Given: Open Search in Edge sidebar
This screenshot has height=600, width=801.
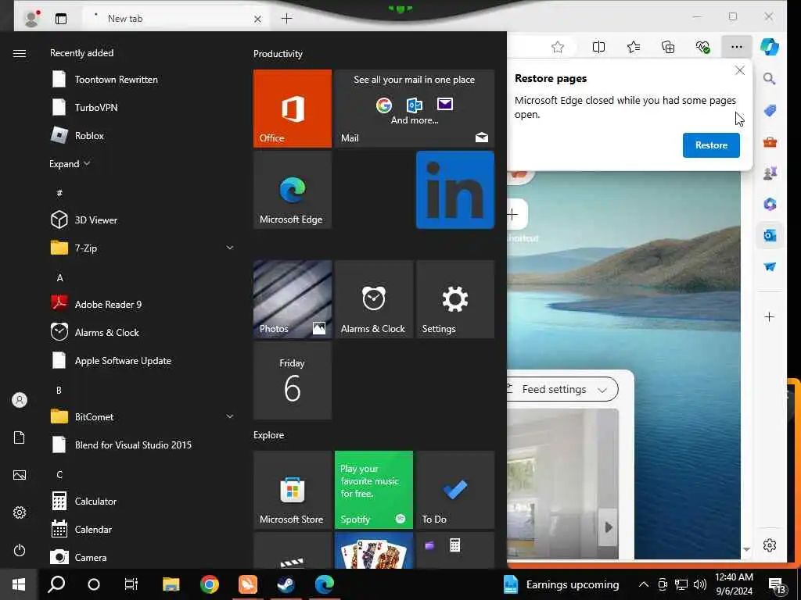Looking at the screenshot, I should point(770,79).
